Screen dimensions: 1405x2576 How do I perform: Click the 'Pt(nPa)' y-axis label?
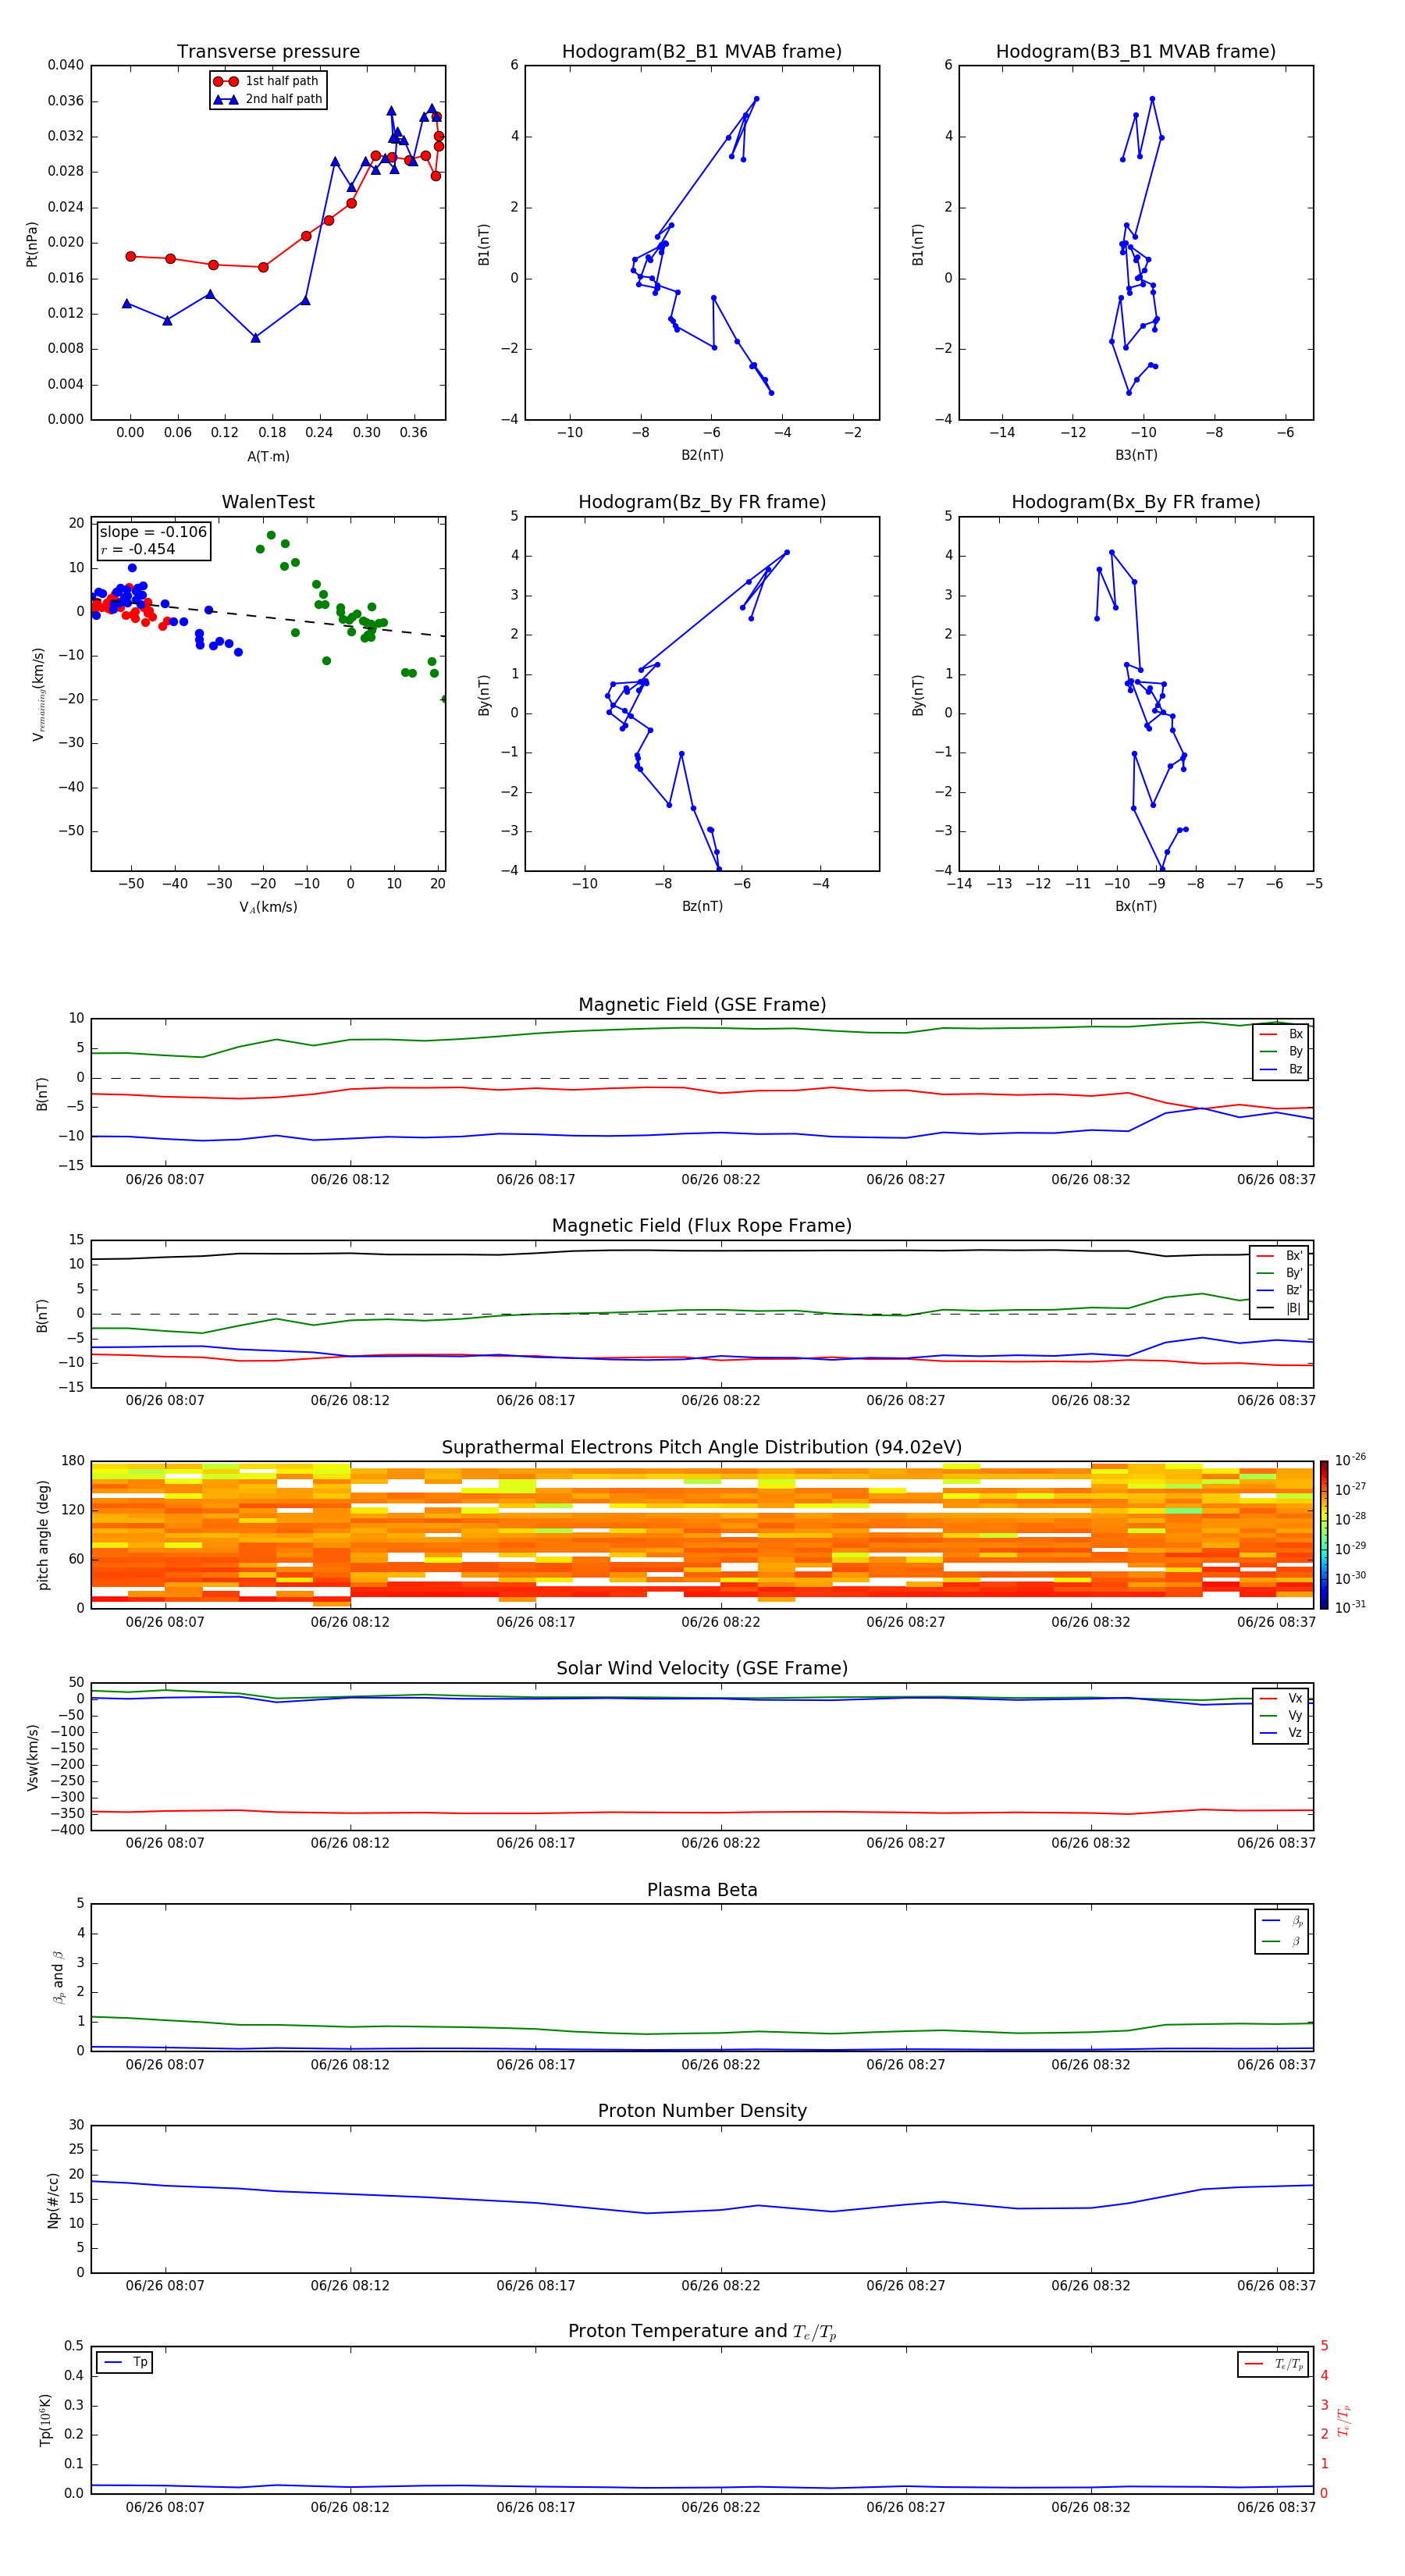point(31,244)
